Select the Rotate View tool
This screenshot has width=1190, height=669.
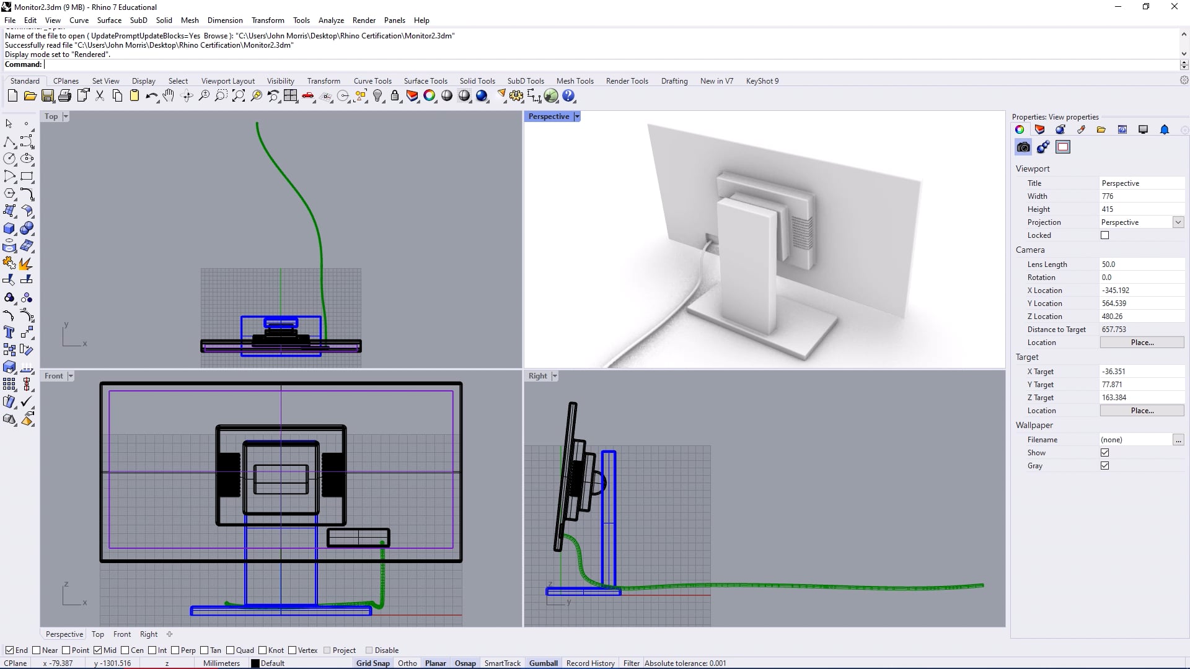(187, 96)
